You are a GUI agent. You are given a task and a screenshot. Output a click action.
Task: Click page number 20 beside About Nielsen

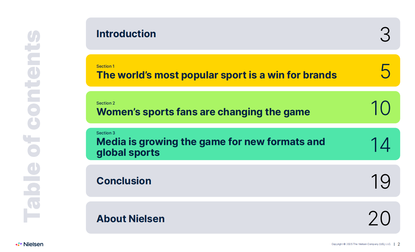[x=379, y=218]
